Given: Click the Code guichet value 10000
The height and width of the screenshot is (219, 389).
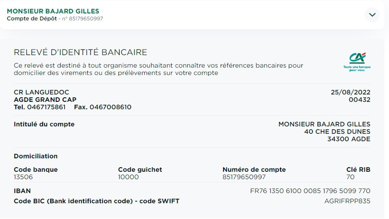Looking at the screenshot, I should (128, 177).
